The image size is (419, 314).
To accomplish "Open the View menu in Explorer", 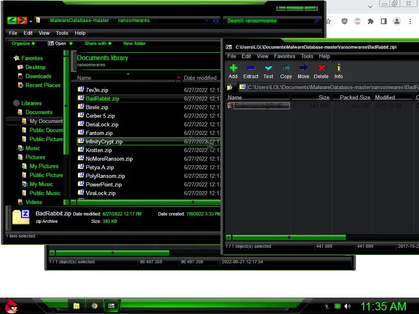I will click(x=44, y=33).
